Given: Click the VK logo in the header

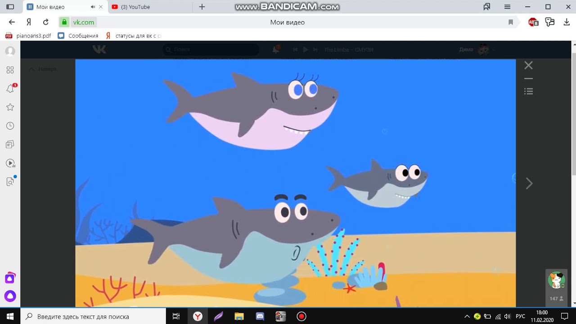Looking at the screenshot, I should tap(99, 49).
